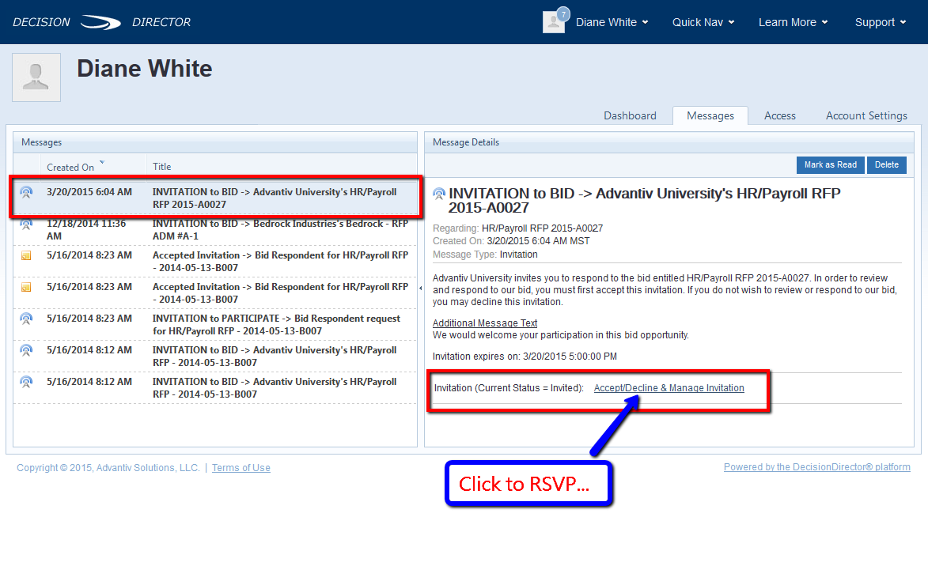Click invitation icon for 3/20/2015 6:04 AM message

[x=26, y=192]
